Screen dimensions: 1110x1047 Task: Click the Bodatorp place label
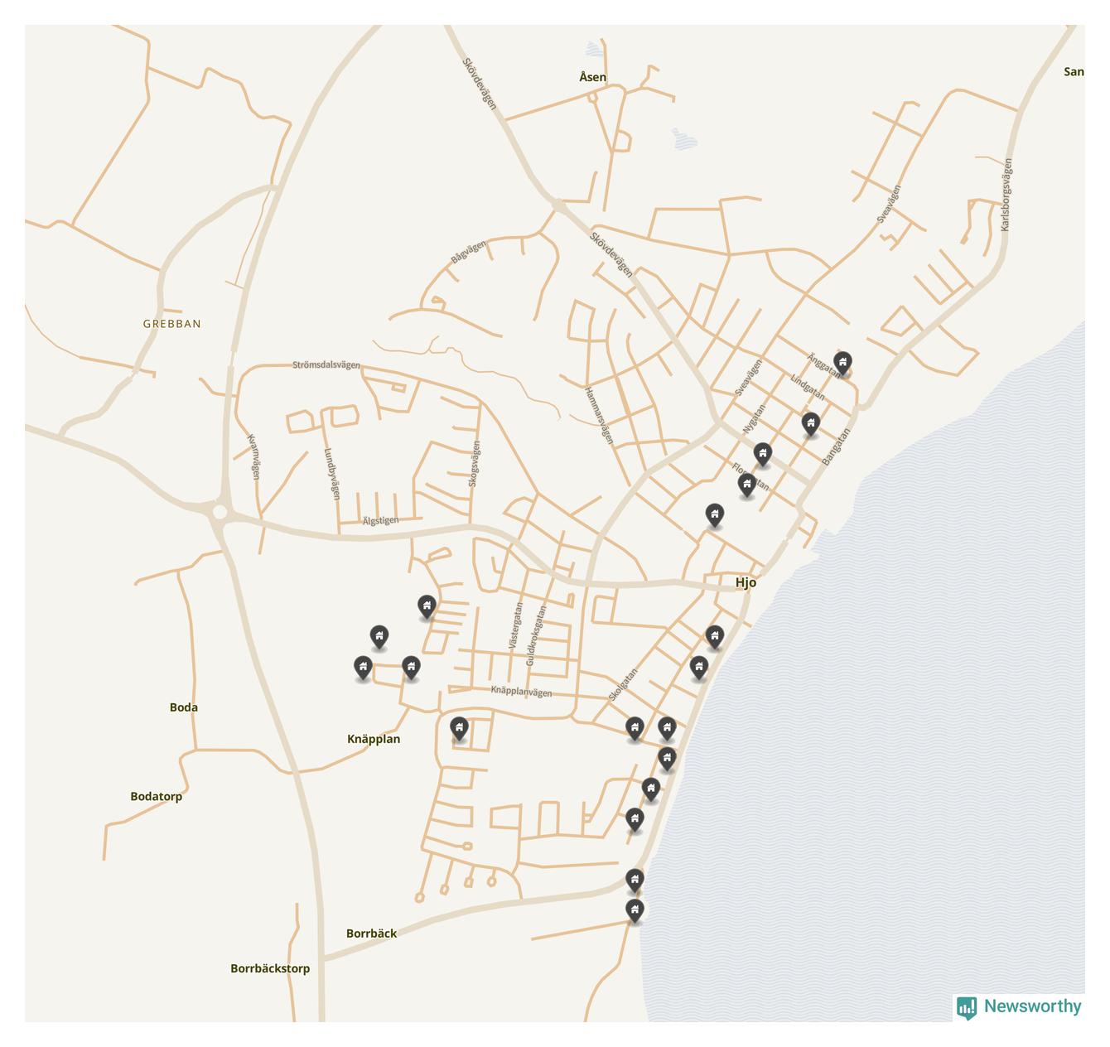pyautogui.click(x=156, y=797)
